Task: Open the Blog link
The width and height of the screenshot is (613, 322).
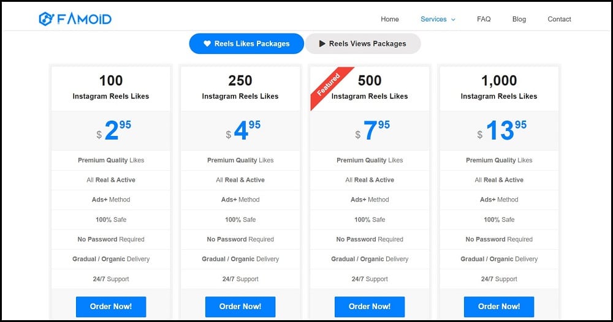Action: [x=519, y=19]
